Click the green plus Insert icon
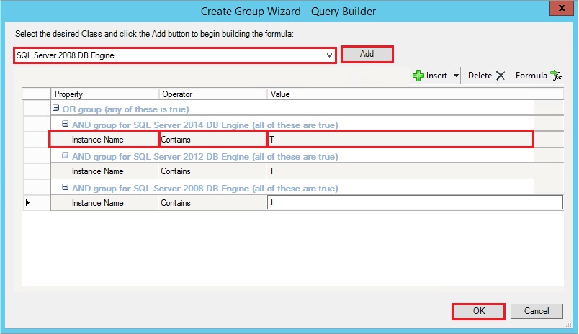 pos(418,76)
